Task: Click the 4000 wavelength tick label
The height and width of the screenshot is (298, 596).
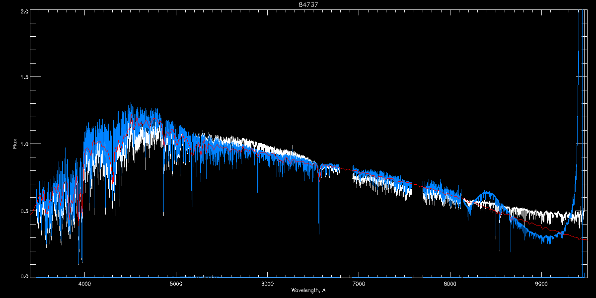Action: pyautogui.click(x=84, y=284)
